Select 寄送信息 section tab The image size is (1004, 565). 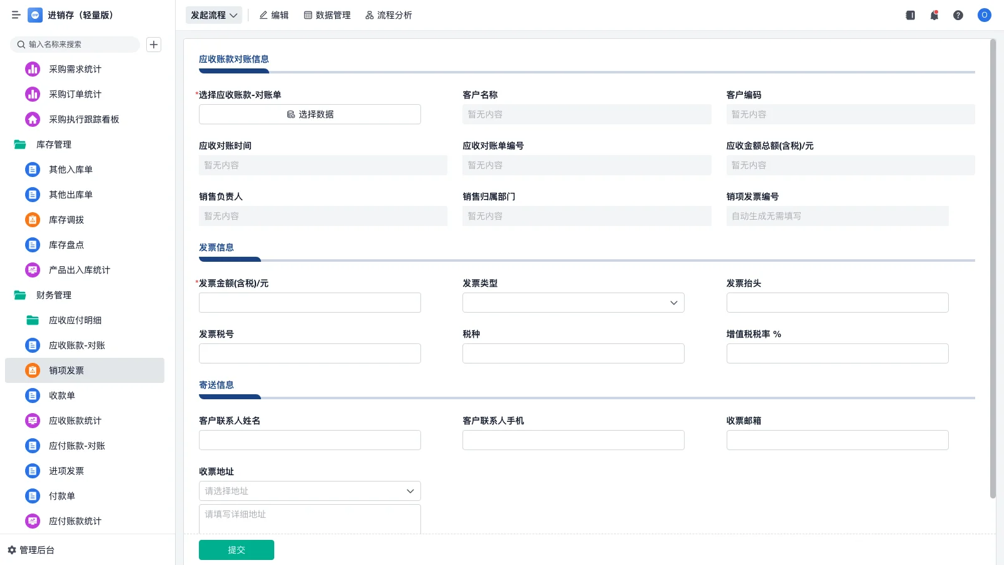point(216,385)
